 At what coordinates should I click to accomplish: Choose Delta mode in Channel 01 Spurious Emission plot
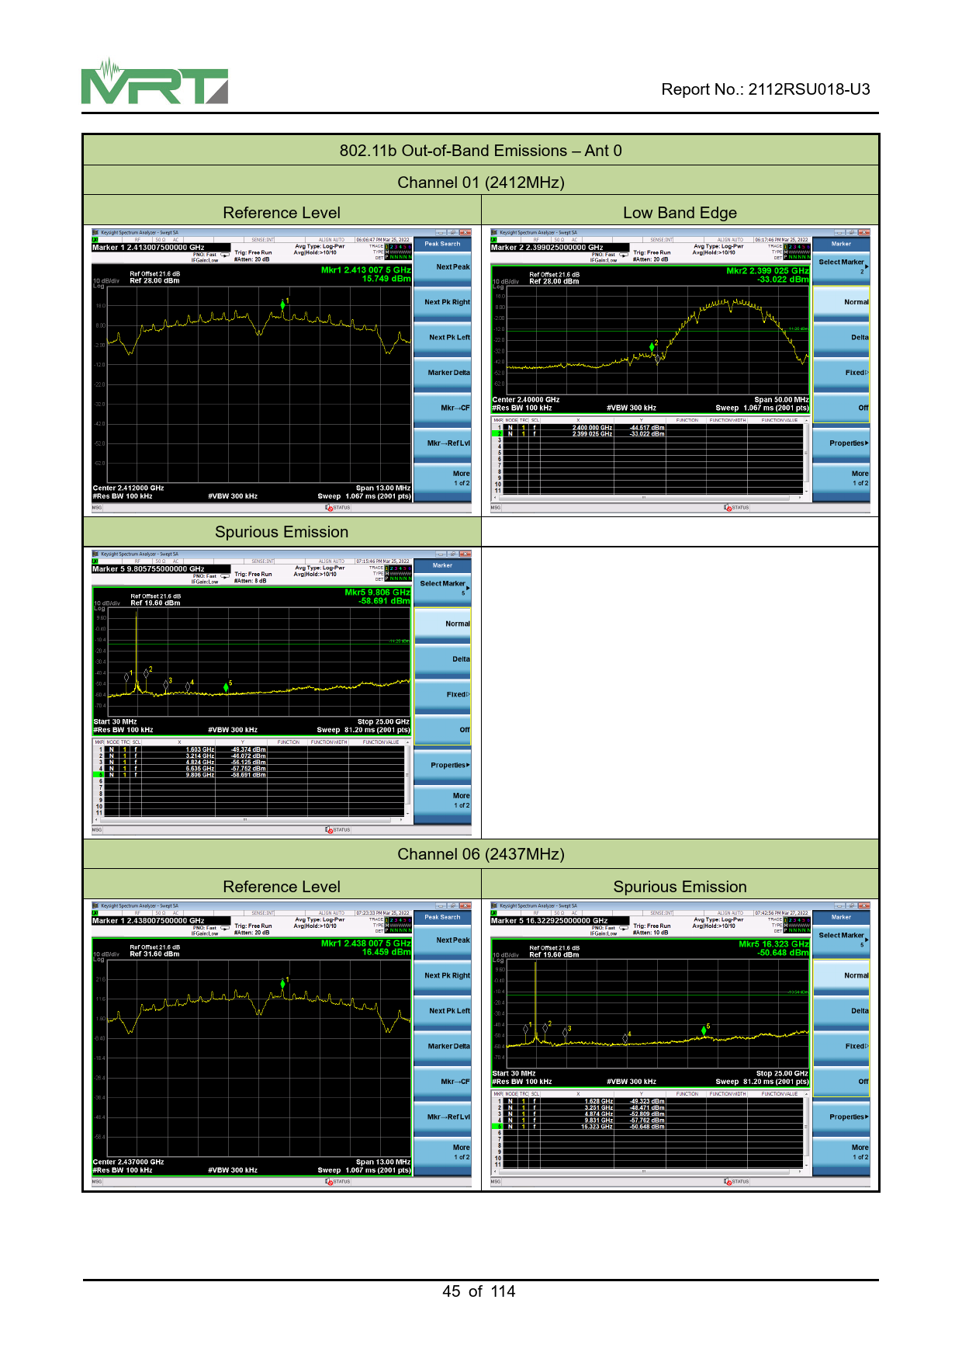coord(442,659)
